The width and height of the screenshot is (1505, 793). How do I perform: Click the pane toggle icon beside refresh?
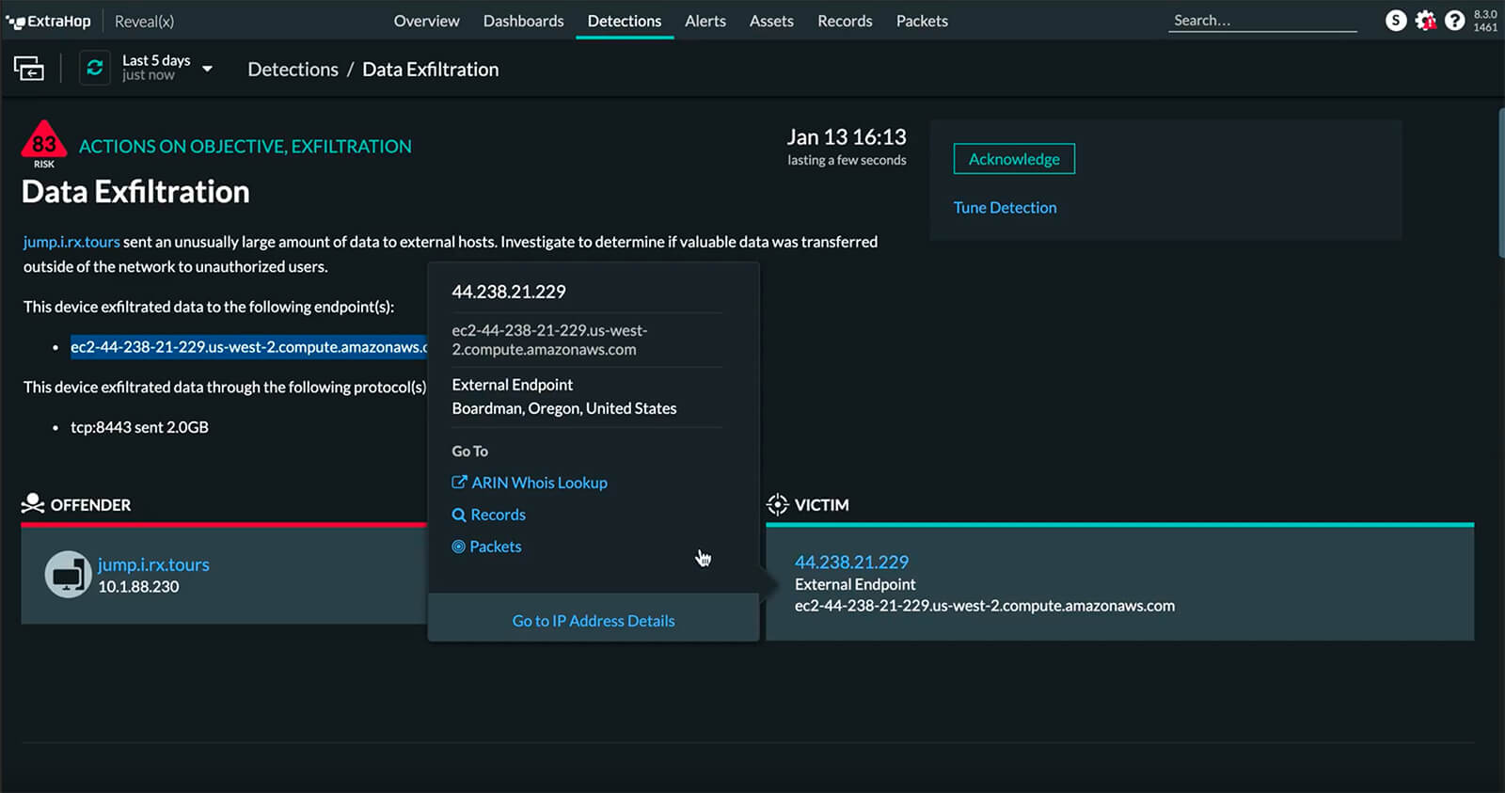tap(29, 69)
